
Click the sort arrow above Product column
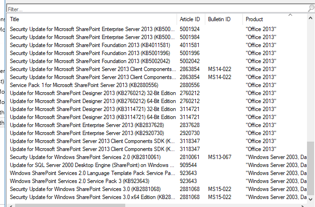(290, 15)
